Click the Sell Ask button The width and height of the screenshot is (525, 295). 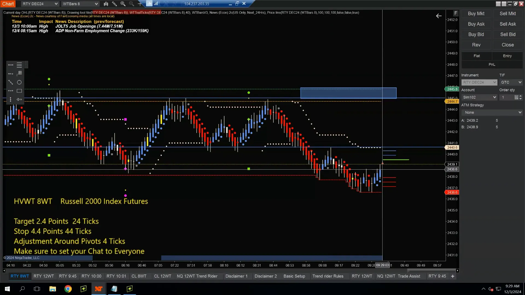coord(508,24)
